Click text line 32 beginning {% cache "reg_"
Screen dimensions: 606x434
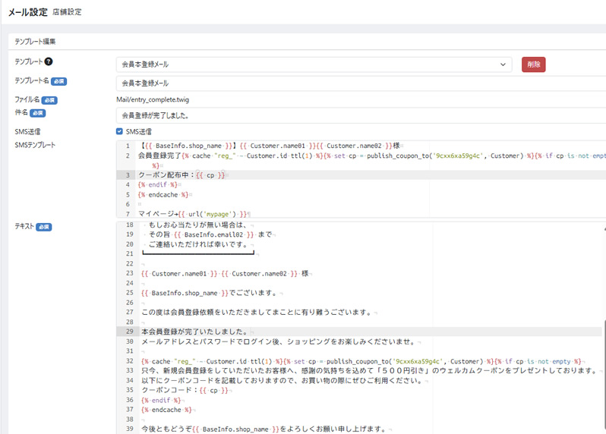[361, 361]
